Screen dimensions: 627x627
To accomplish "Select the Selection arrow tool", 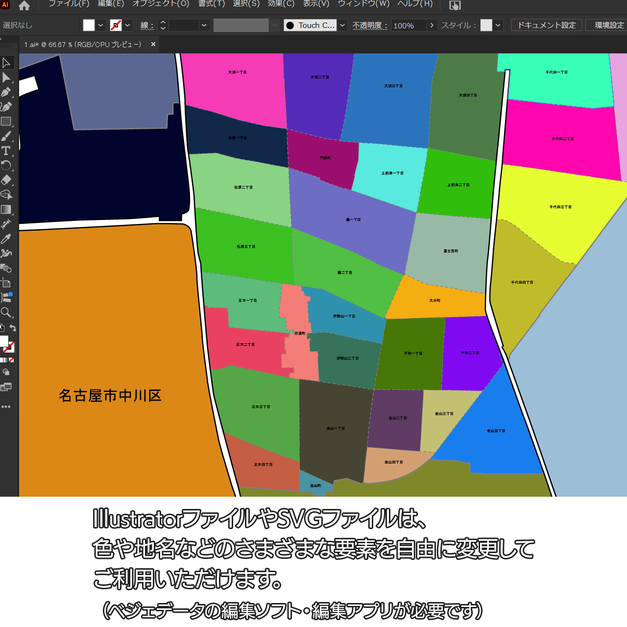I will pyautogui.click(x=6, y=63).
